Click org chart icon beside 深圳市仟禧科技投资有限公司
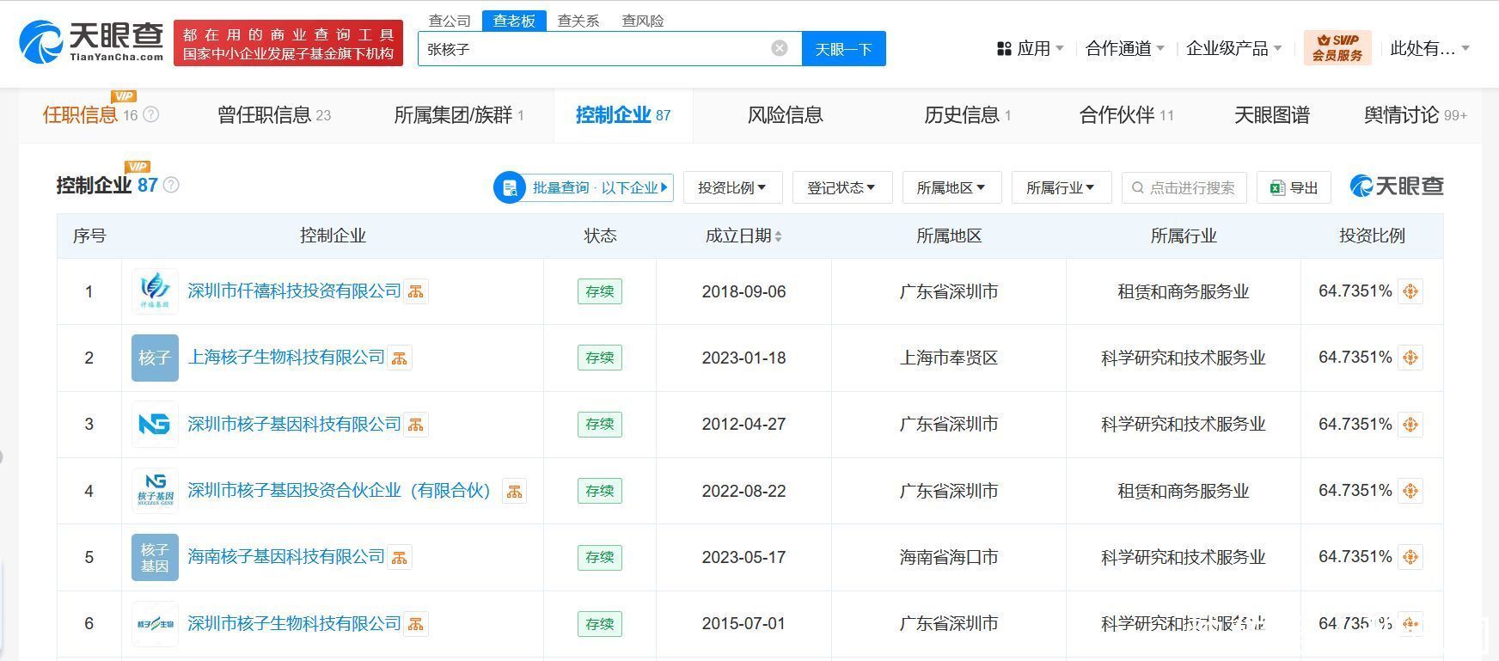Viewport: 1499px width, 661px height. [x=416, y=292]
